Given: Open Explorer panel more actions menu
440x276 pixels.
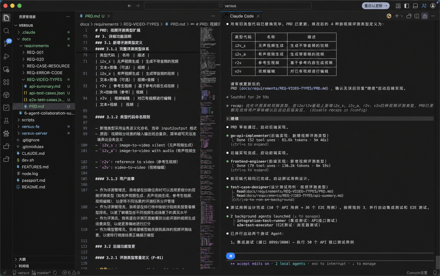Looking at the screenshot, I should tap(68, 17).
